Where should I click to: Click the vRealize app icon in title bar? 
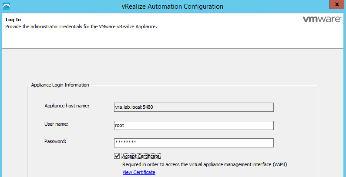[x=6, y=6]
